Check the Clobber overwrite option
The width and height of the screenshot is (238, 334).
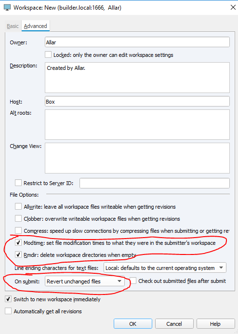(18, 218)
